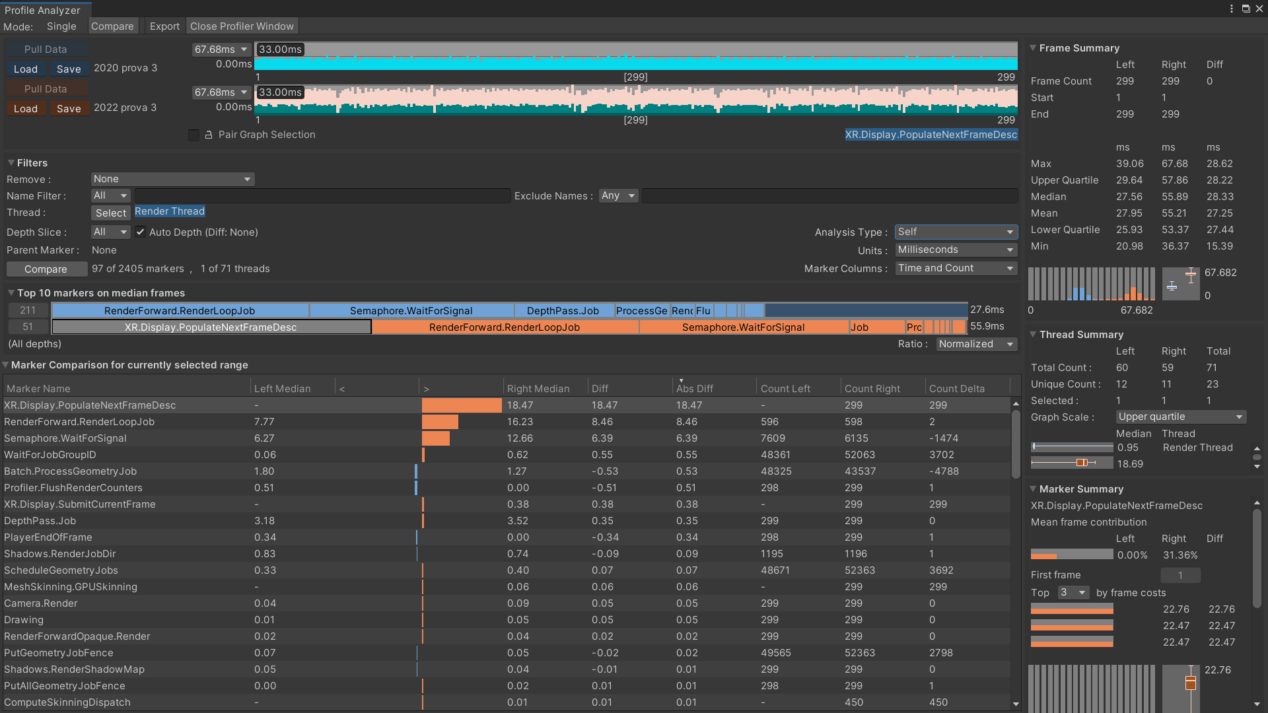Maximize the Profile Analyzer window
This screenshot has height=713, width=1268.
[x=1246, y=9]
